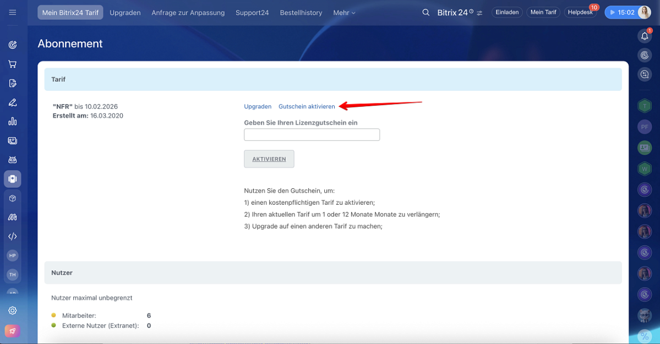Select the highlighted video camera sidebar icon
Screen dimensions: 660x344
[12, 178]
